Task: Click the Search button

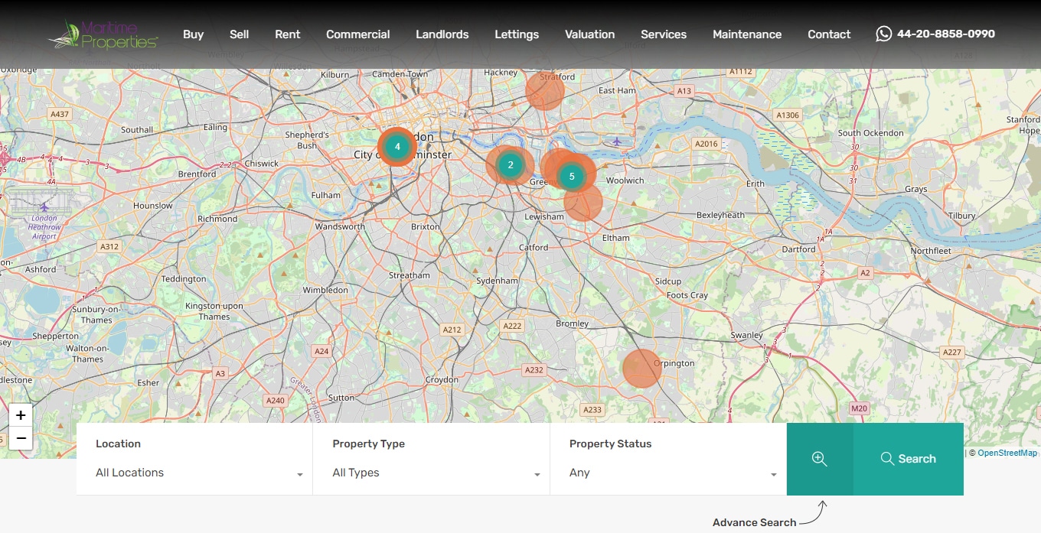Action: pyautogui.click(x=909, y=459)
